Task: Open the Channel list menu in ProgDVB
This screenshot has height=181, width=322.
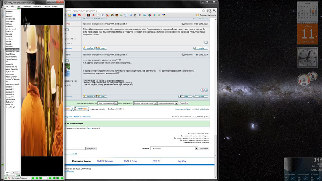Action: pyautogui.click(x=37, y=6)
